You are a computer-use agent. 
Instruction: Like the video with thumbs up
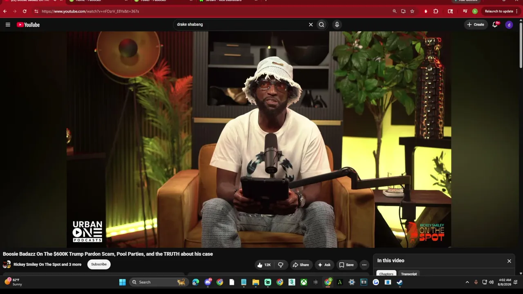tap(264, 265)
